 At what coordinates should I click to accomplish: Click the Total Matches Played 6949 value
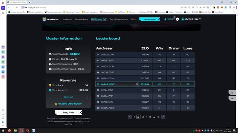(x=81, y=69)
